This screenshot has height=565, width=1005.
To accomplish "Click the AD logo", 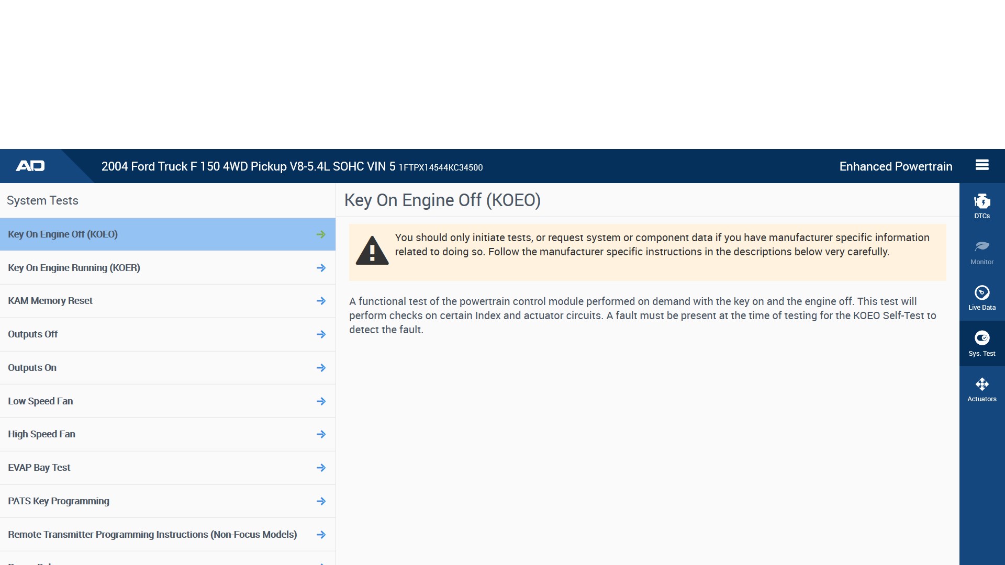I will point(30,166).
